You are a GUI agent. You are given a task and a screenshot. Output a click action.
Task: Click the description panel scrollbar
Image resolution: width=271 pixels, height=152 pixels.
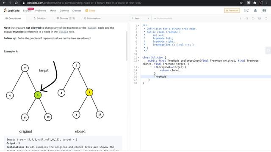127,46
